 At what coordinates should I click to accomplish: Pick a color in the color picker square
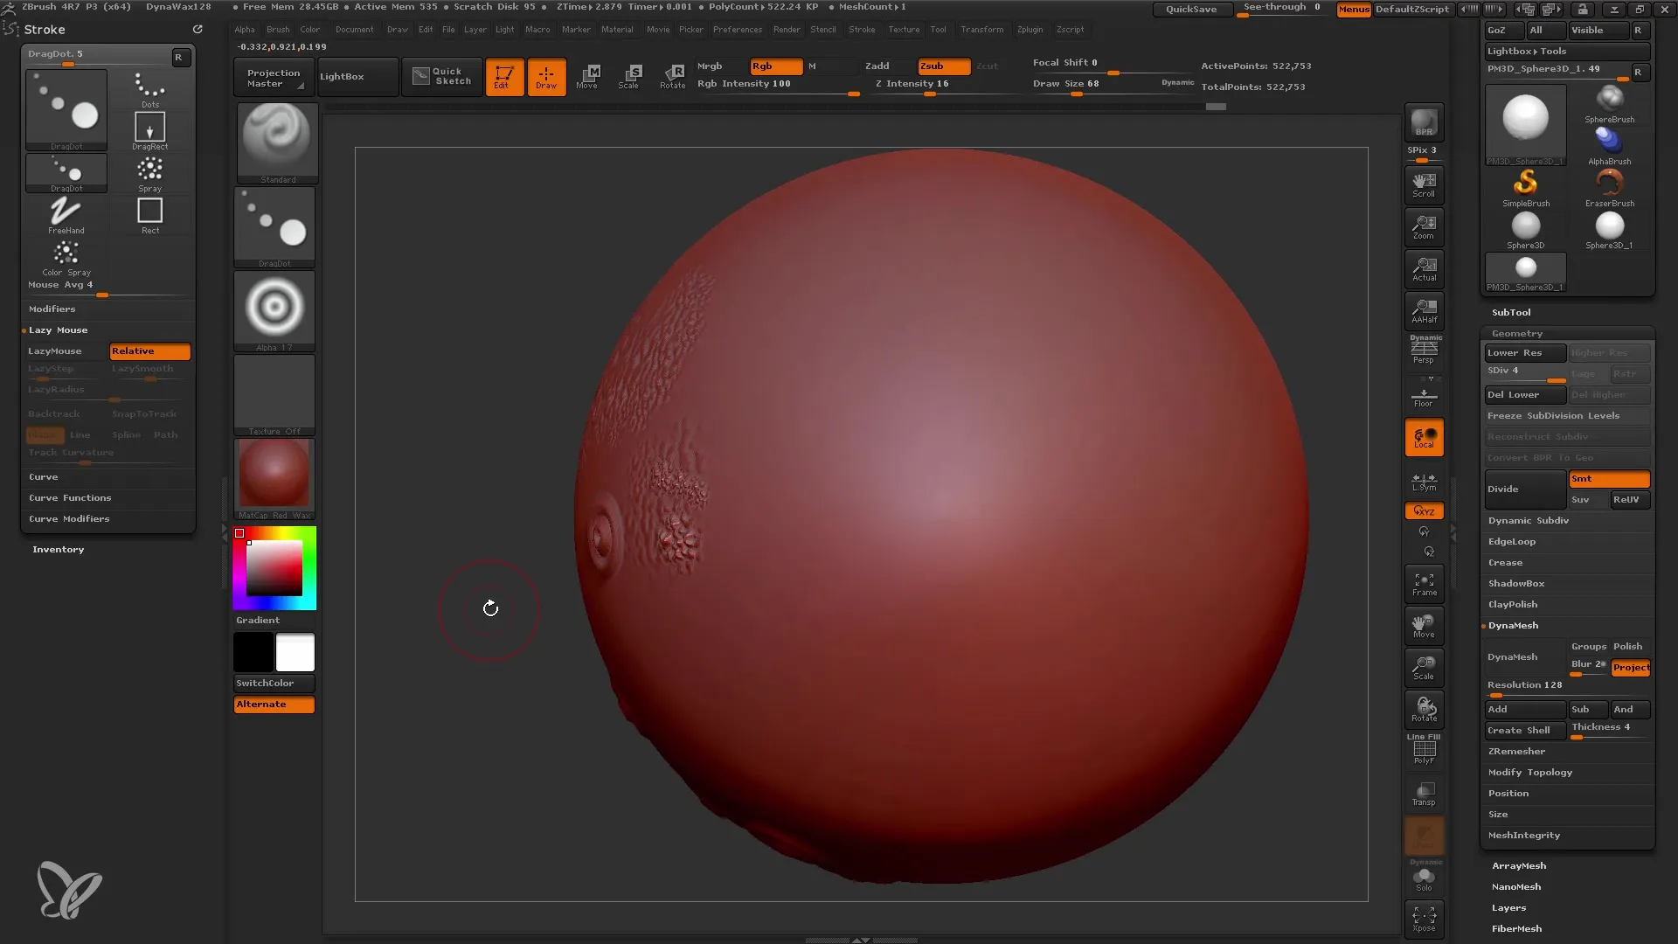(274, 568)
